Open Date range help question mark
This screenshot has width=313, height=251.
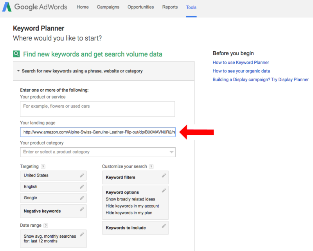click(x=46, y=226)
